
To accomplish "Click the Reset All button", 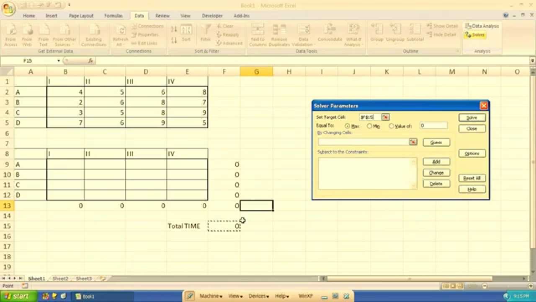I will (x=472, y=178).
